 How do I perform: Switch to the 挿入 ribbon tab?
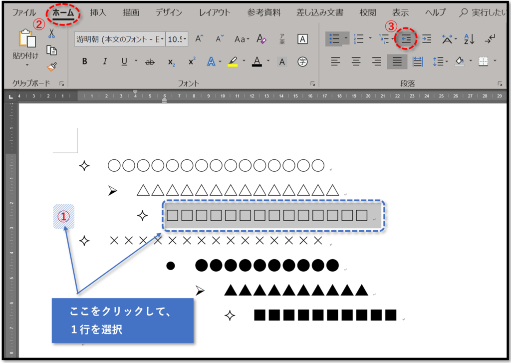[97, 12]
